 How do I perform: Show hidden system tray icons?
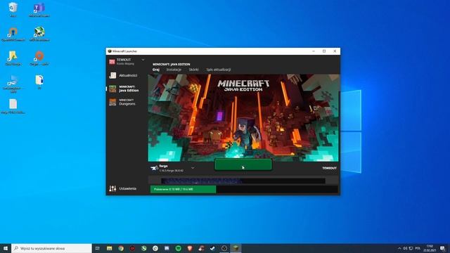[399, 248]
